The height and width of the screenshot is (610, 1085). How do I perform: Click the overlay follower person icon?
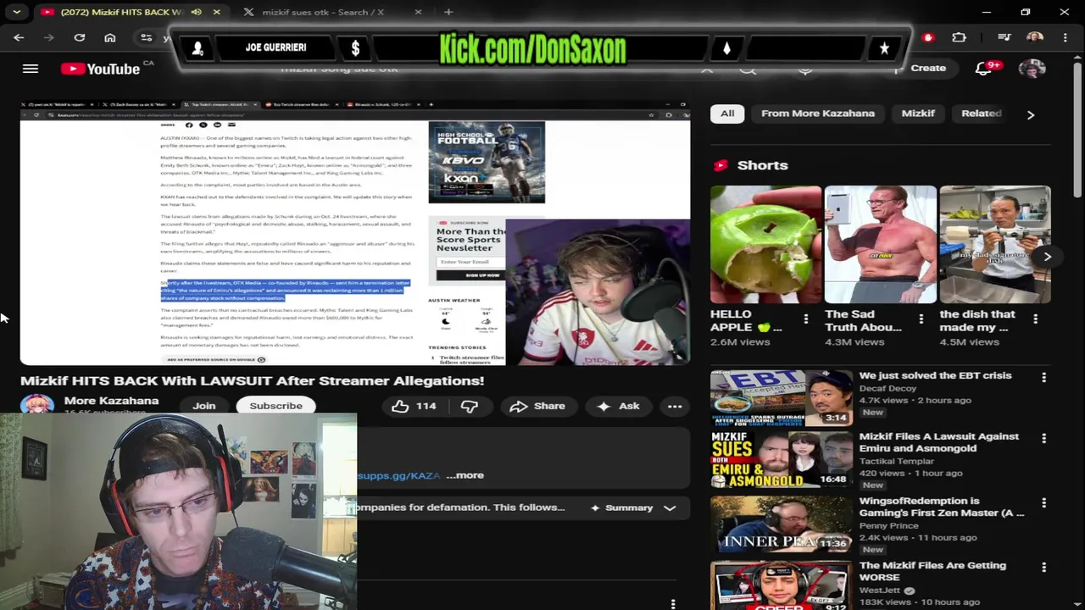[x=198, y=48]
